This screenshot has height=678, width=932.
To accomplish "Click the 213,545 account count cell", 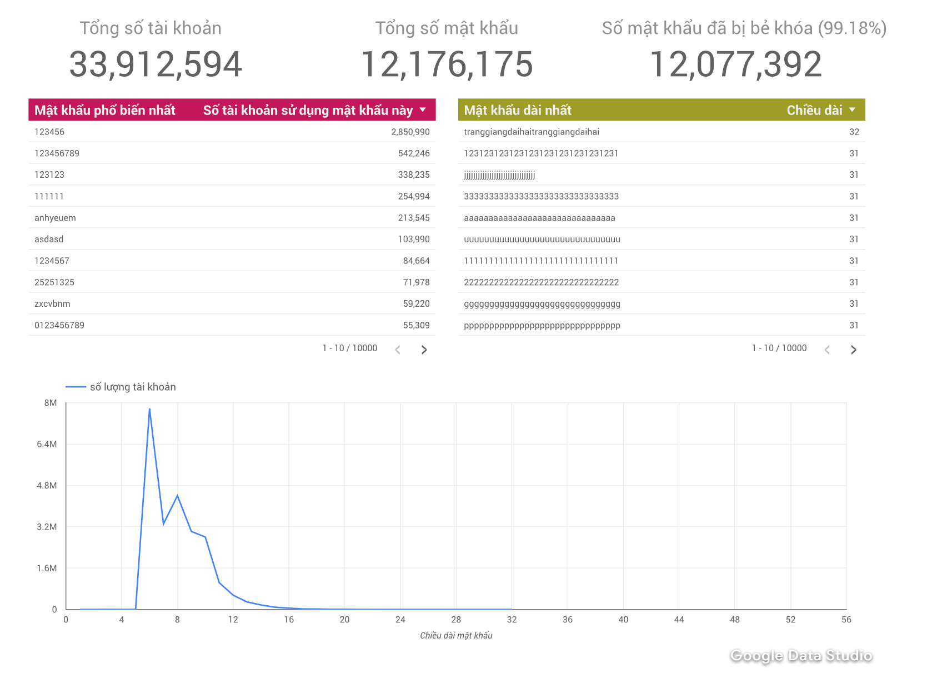I will (414, 218).
